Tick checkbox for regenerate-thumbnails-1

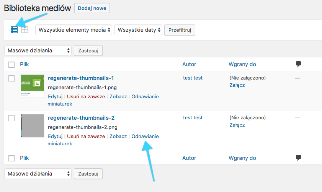11,78
